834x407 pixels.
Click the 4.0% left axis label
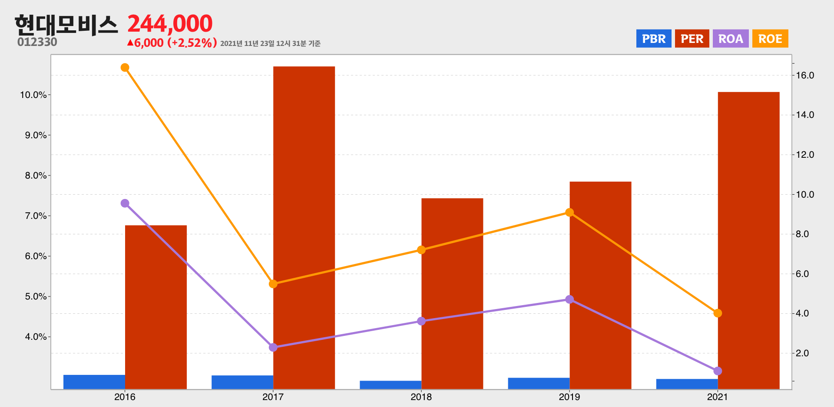[36, 337]
